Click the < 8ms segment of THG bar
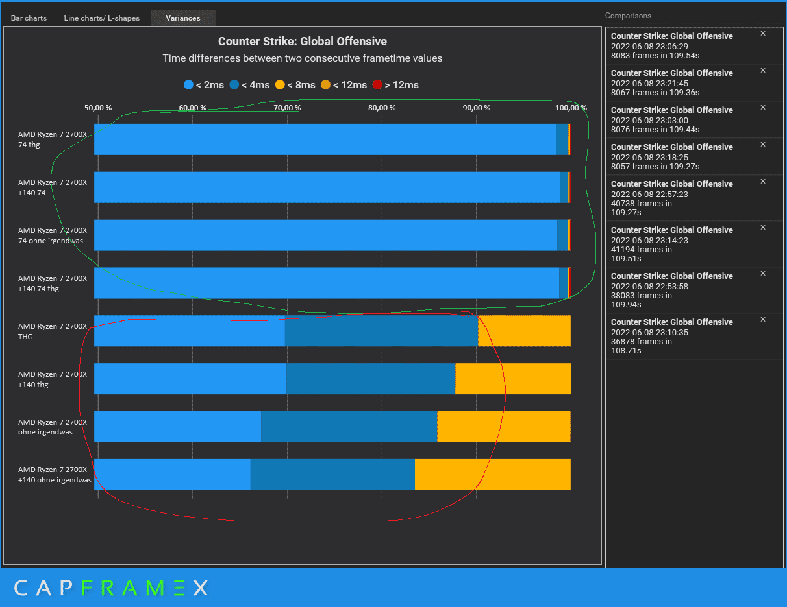Viewport: 787px width, 607px height. coord(525,331)
